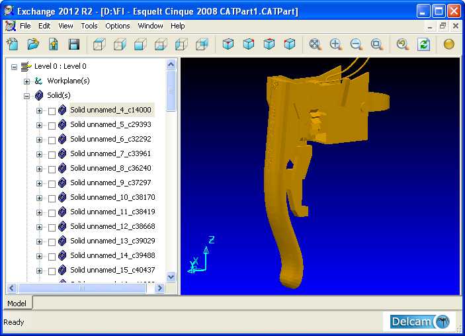Click the yellow sphere shading icon
The image size is (465, 336).
pyautogui.click(x=449, y=44)
